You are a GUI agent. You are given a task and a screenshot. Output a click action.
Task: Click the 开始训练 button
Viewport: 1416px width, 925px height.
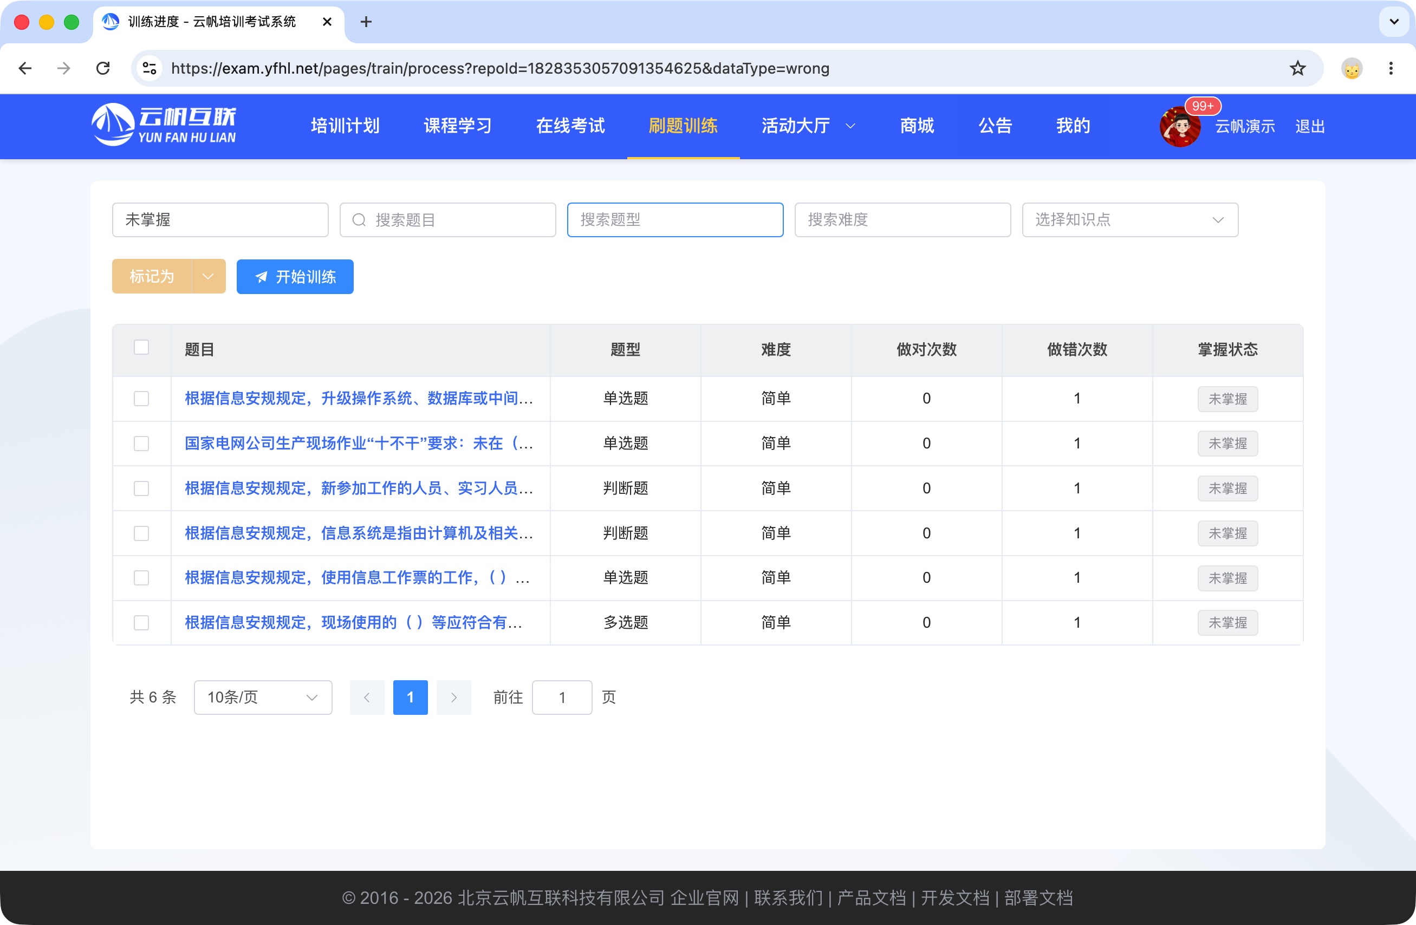tap(295, 277)
